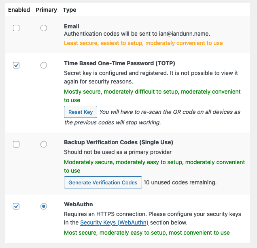
Task: Generate new verification codes
Action: coord(103,182)
